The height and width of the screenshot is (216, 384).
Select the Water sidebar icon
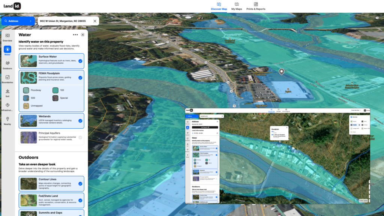click(7, 51)
